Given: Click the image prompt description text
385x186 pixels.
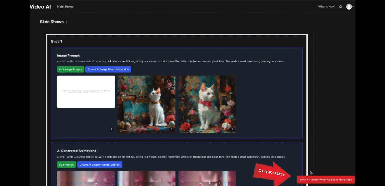Looking at the screenshot, I should (171, 62).
